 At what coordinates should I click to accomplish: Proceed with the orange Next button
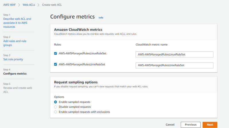[210, 125]
